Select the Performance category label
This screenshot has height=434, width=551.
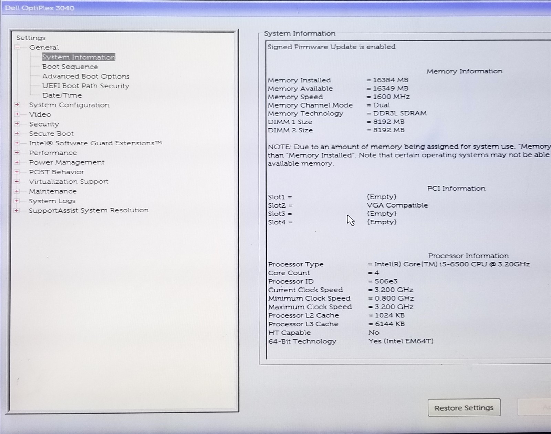53,153
